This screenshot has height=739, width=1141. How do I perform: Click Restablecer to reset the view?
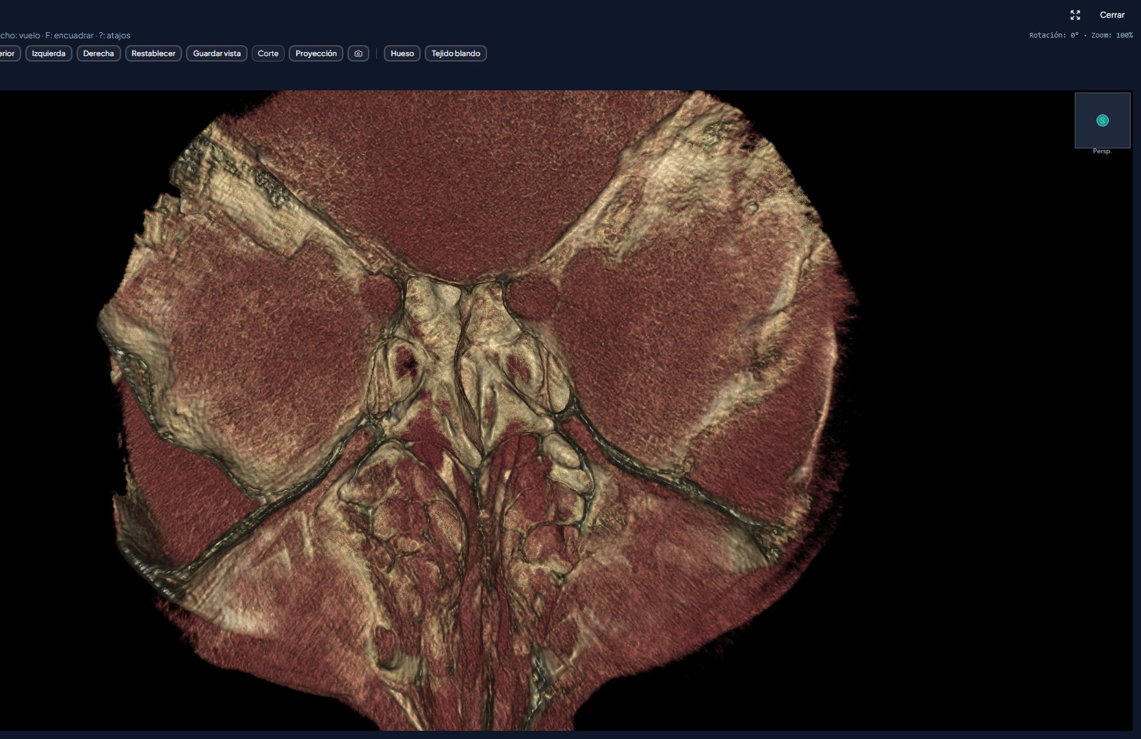153,53
